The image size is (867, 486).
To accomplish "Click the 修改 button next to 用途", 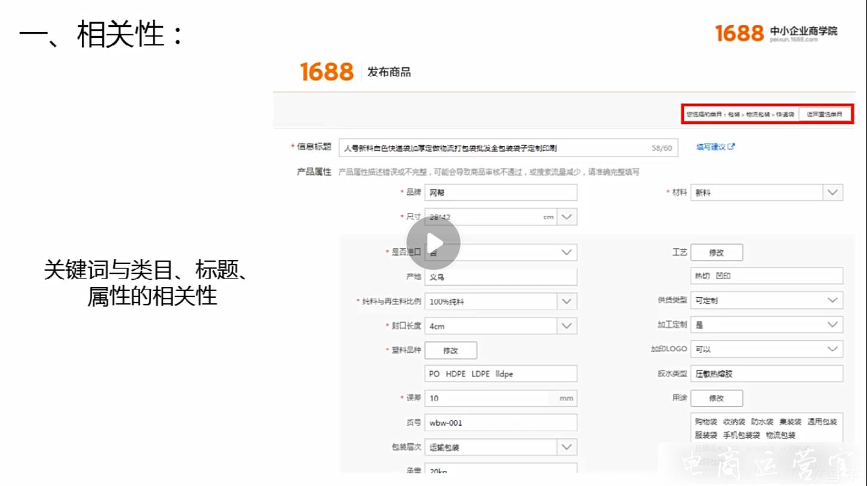I will [x=716, y=398].
